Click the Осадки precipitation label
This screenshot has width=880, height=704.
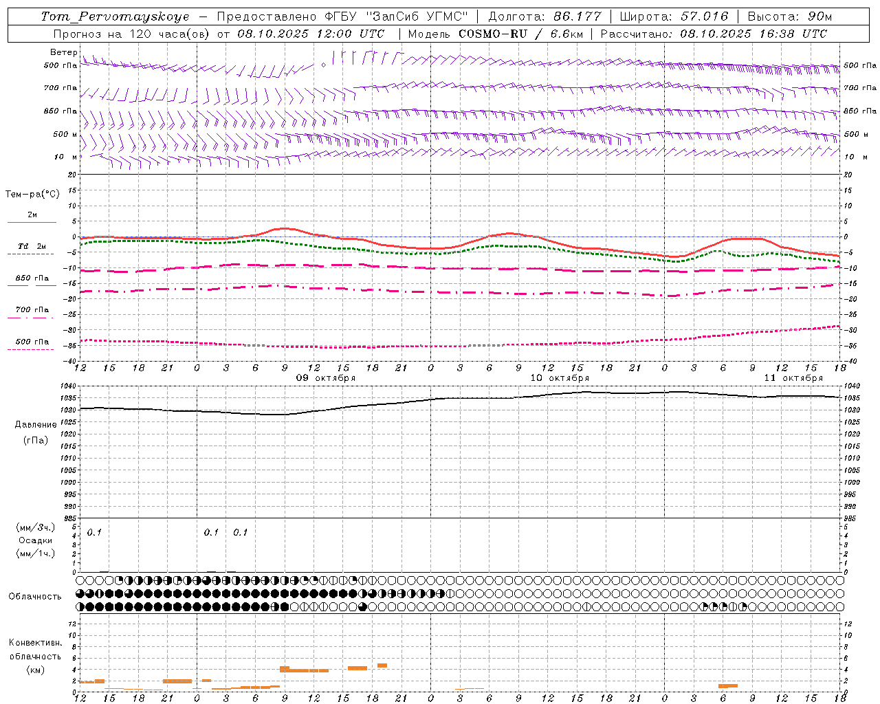tap(35, 540)
